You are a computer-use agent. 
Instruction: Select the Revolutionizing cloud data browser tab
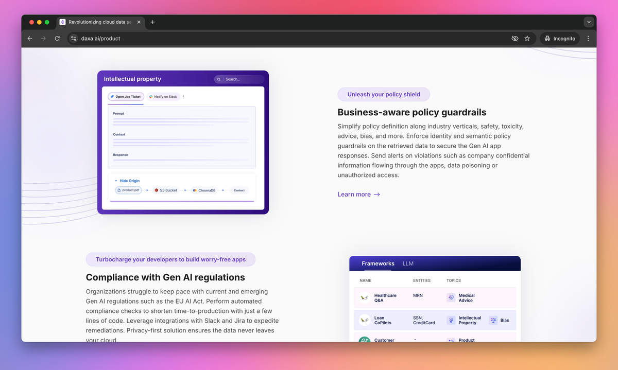(x=100, y=22)
